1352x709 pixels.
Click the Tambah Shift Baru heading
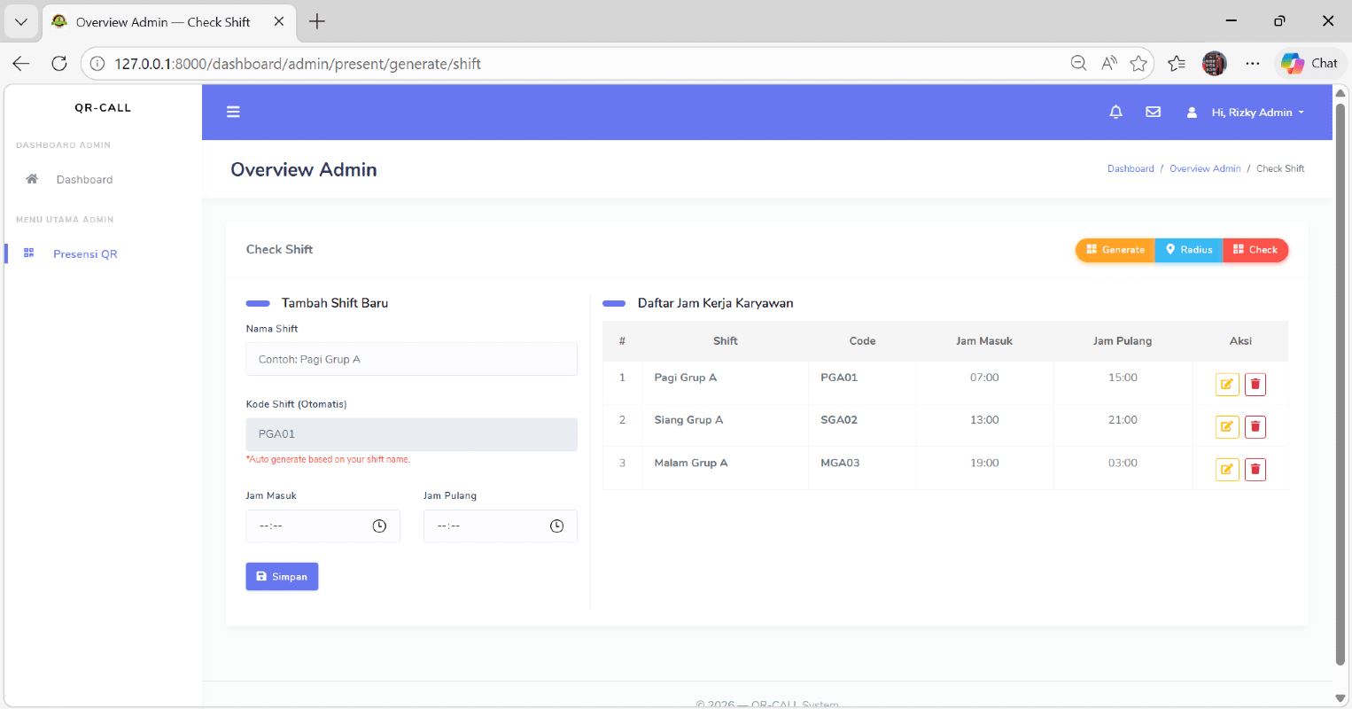coord(335,303)
